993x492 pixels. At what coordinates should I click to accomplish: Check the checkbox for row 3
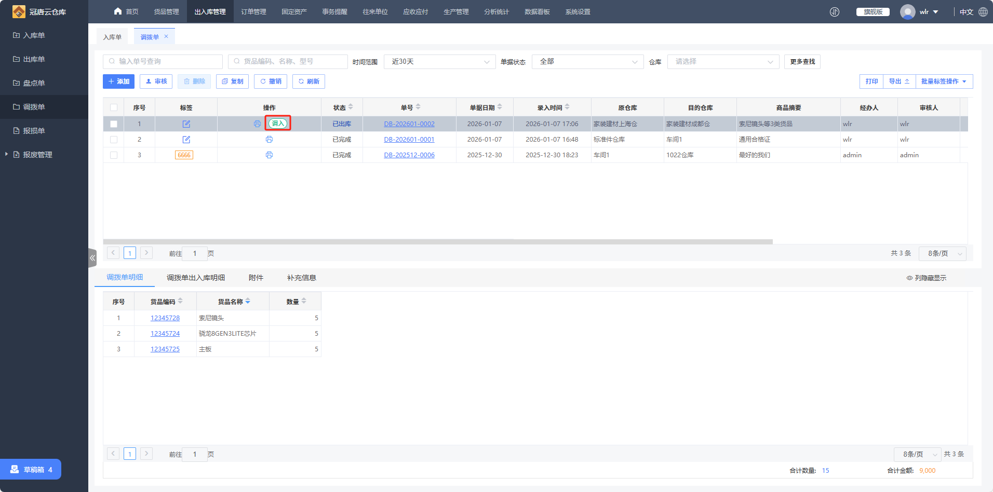coord(114,155)
